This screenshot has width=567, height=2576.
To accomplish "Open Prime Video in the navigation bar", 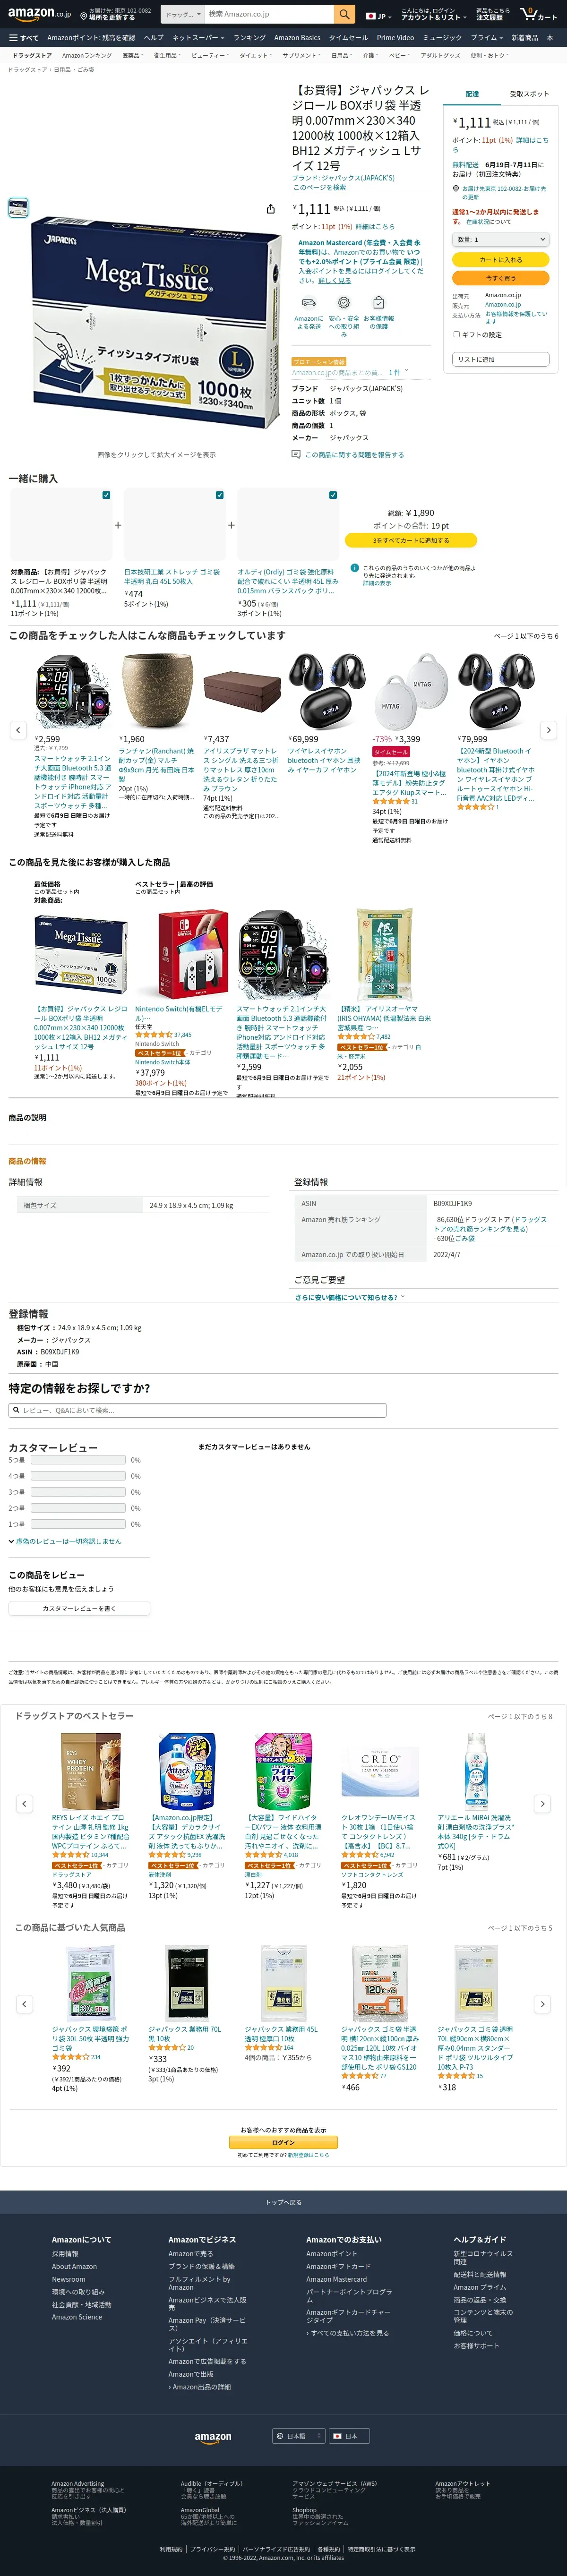I will [x=395, y=38].
